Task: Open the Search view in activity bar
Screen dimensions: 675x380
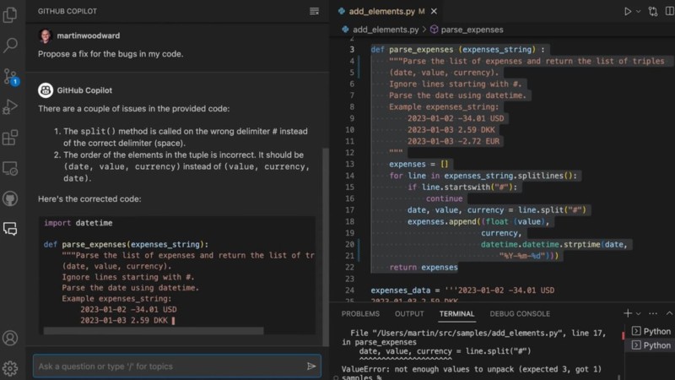Action: pyautogui.click(x=10, y=45)
